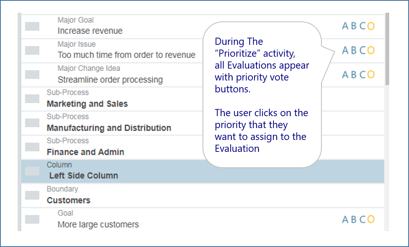
Task: Assign priority A to Too much time issue
Action: 345,50
